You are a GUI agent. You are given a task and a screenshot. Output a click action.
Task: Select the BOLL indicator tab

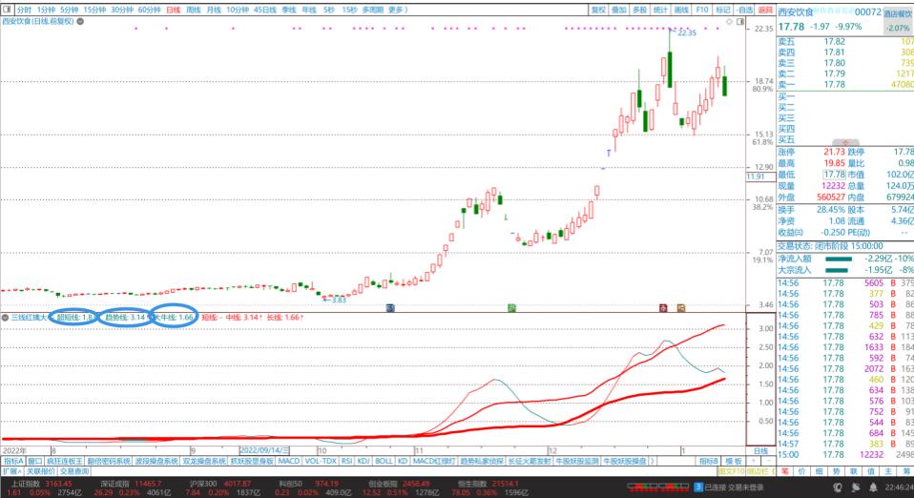[384, 461]
